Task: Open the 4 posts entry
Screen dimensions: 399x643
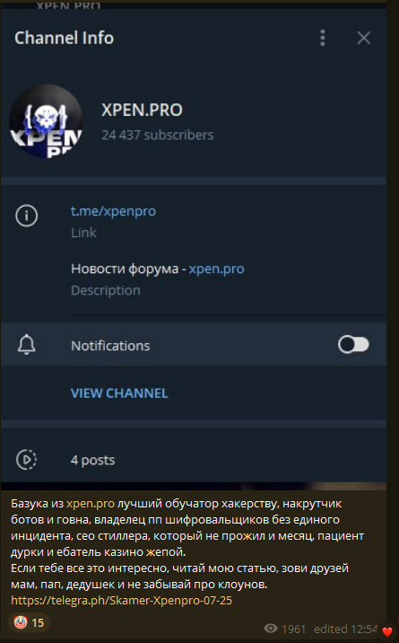Action: 194,459
